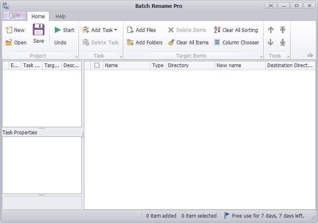318x223 pixels.
Task: Click the Targ... column header
Action: click(52, 65)
